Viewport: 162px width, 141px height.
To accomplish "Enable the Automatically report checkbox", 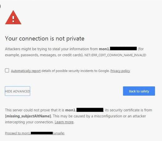I will point(7,70).
